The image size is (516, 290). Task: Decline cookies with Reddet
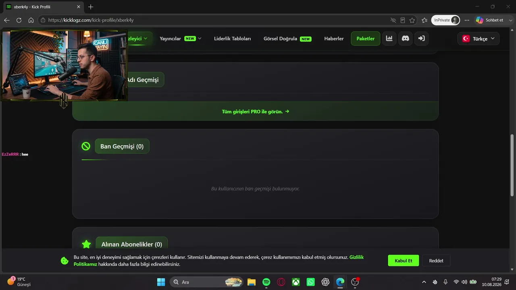(436, 261)
